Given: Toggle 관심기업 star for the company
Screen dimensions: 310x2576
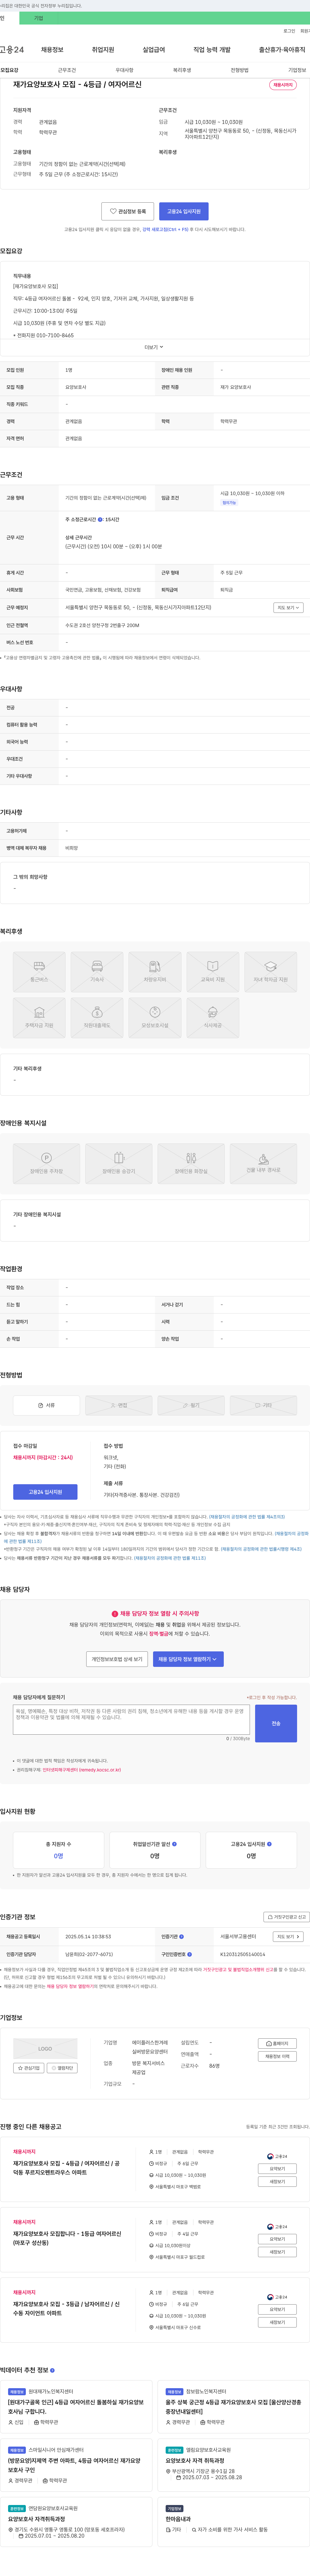Looking at the screenshot, I should 29,2068.
